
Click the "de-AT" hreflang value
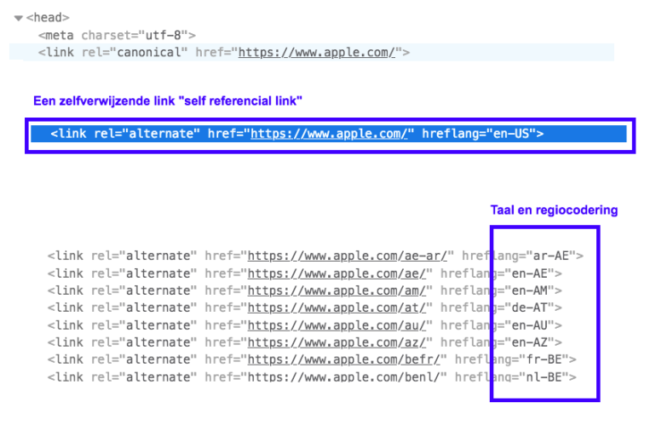(x=530, y=308)
